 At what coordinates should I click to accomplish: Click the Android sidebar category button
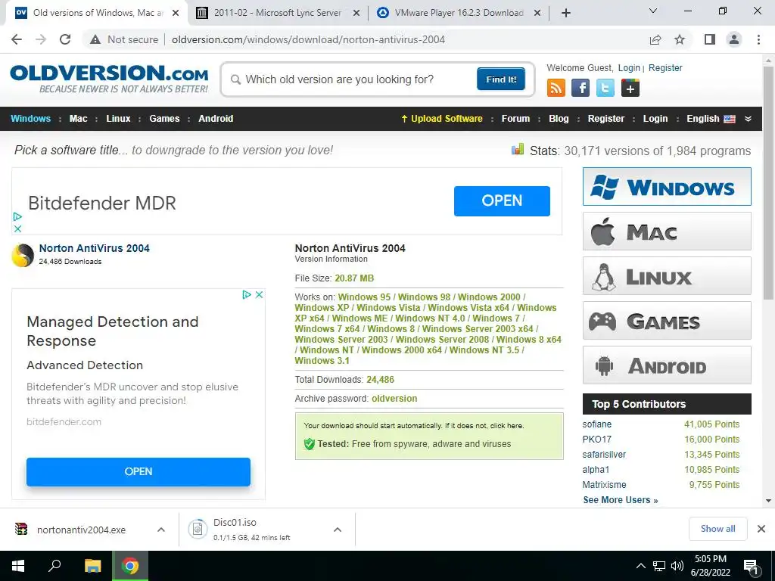[667, 365]
